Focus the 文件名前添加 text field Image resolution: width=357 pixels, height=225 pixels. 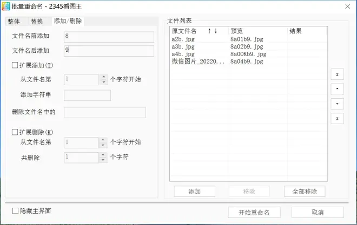pyautogui.click(x=108, y=37)
